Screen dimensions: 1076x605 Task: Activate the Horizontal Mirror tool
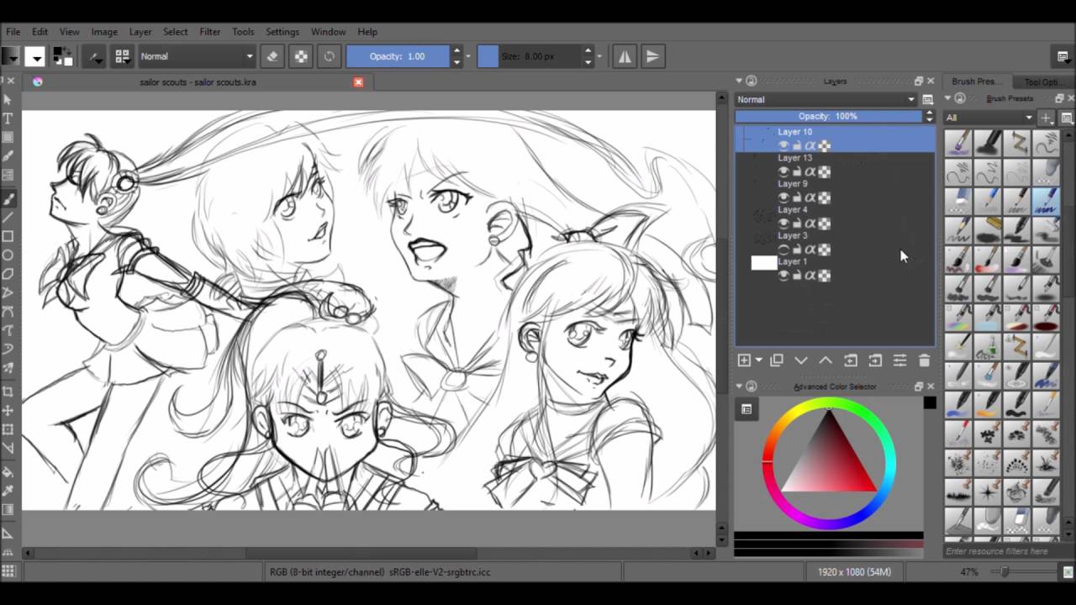click(x=625, y=56)
